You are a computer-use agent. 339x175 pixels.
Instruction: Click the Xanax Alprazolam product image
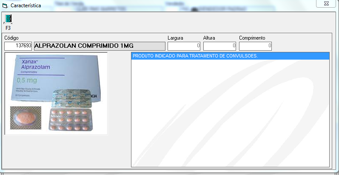[56, 93]
